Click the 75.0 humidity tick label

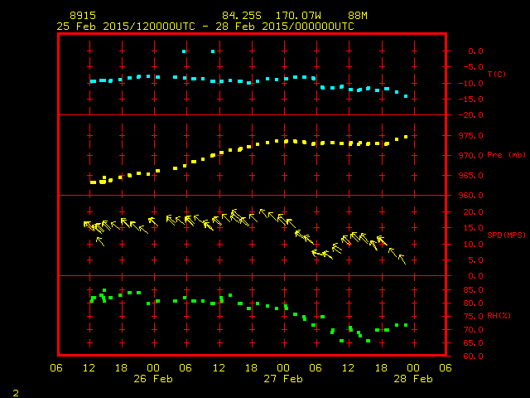pos(473,317)
